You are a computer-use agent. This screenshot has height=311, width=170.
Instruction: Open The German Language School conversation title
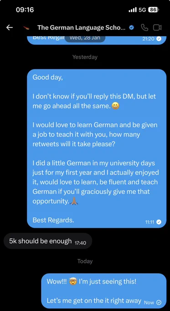point(81,27)
